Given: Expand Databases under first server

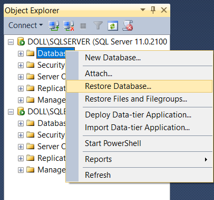Looking at the screenshot, I should [x=21, y=53].
